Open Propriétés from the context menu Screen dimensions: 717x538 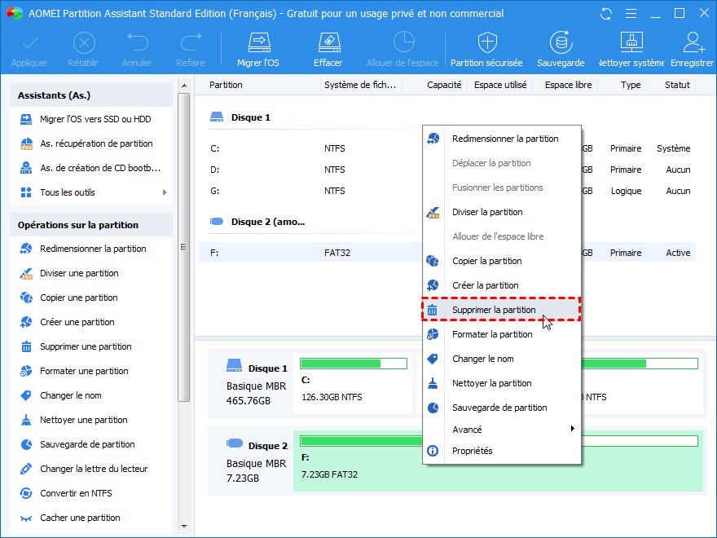(x=473, y=451)
